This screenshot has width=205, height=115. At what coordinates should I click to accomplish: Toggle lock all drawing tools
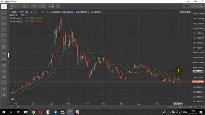(4, 77)
